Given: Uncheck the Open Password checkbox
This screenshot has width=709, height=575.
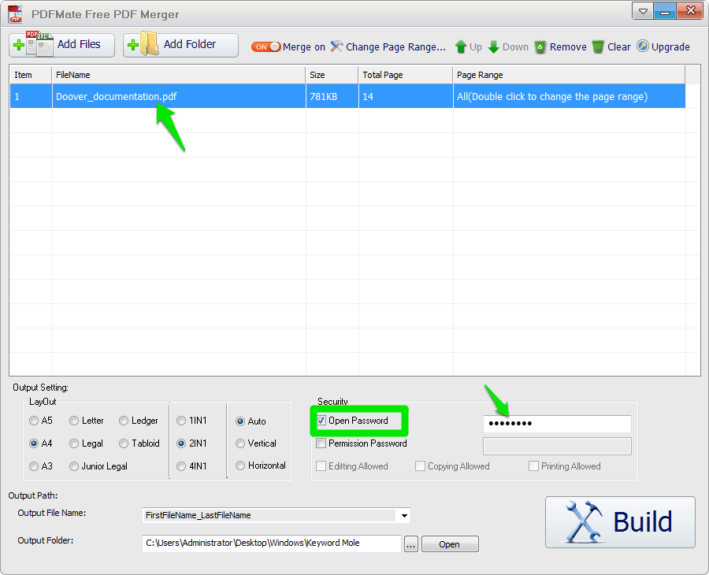Looking at the screenshot, I should [321, 421].
